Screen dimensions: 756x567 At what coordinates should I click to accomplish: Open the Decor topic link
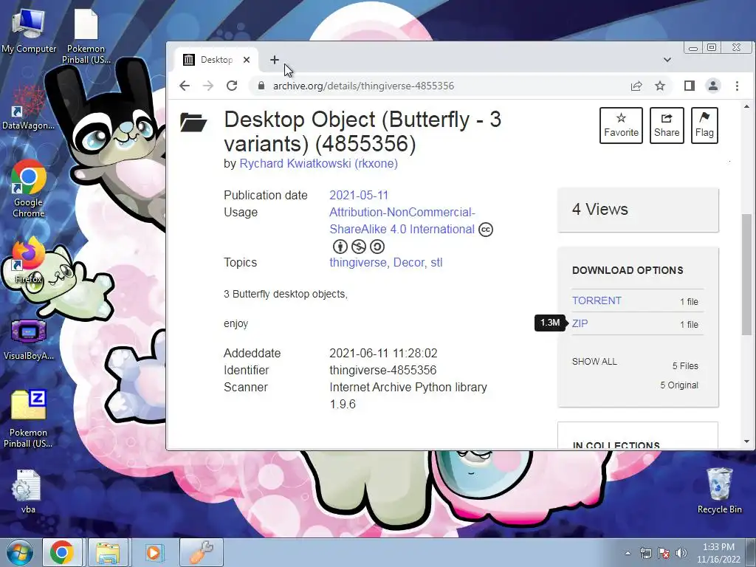pos(409,263)
